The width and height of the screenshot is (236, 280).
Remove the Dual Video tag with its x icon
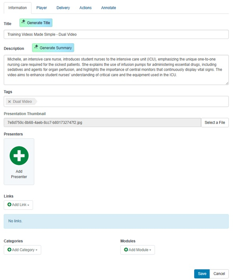tap(9, 102)
